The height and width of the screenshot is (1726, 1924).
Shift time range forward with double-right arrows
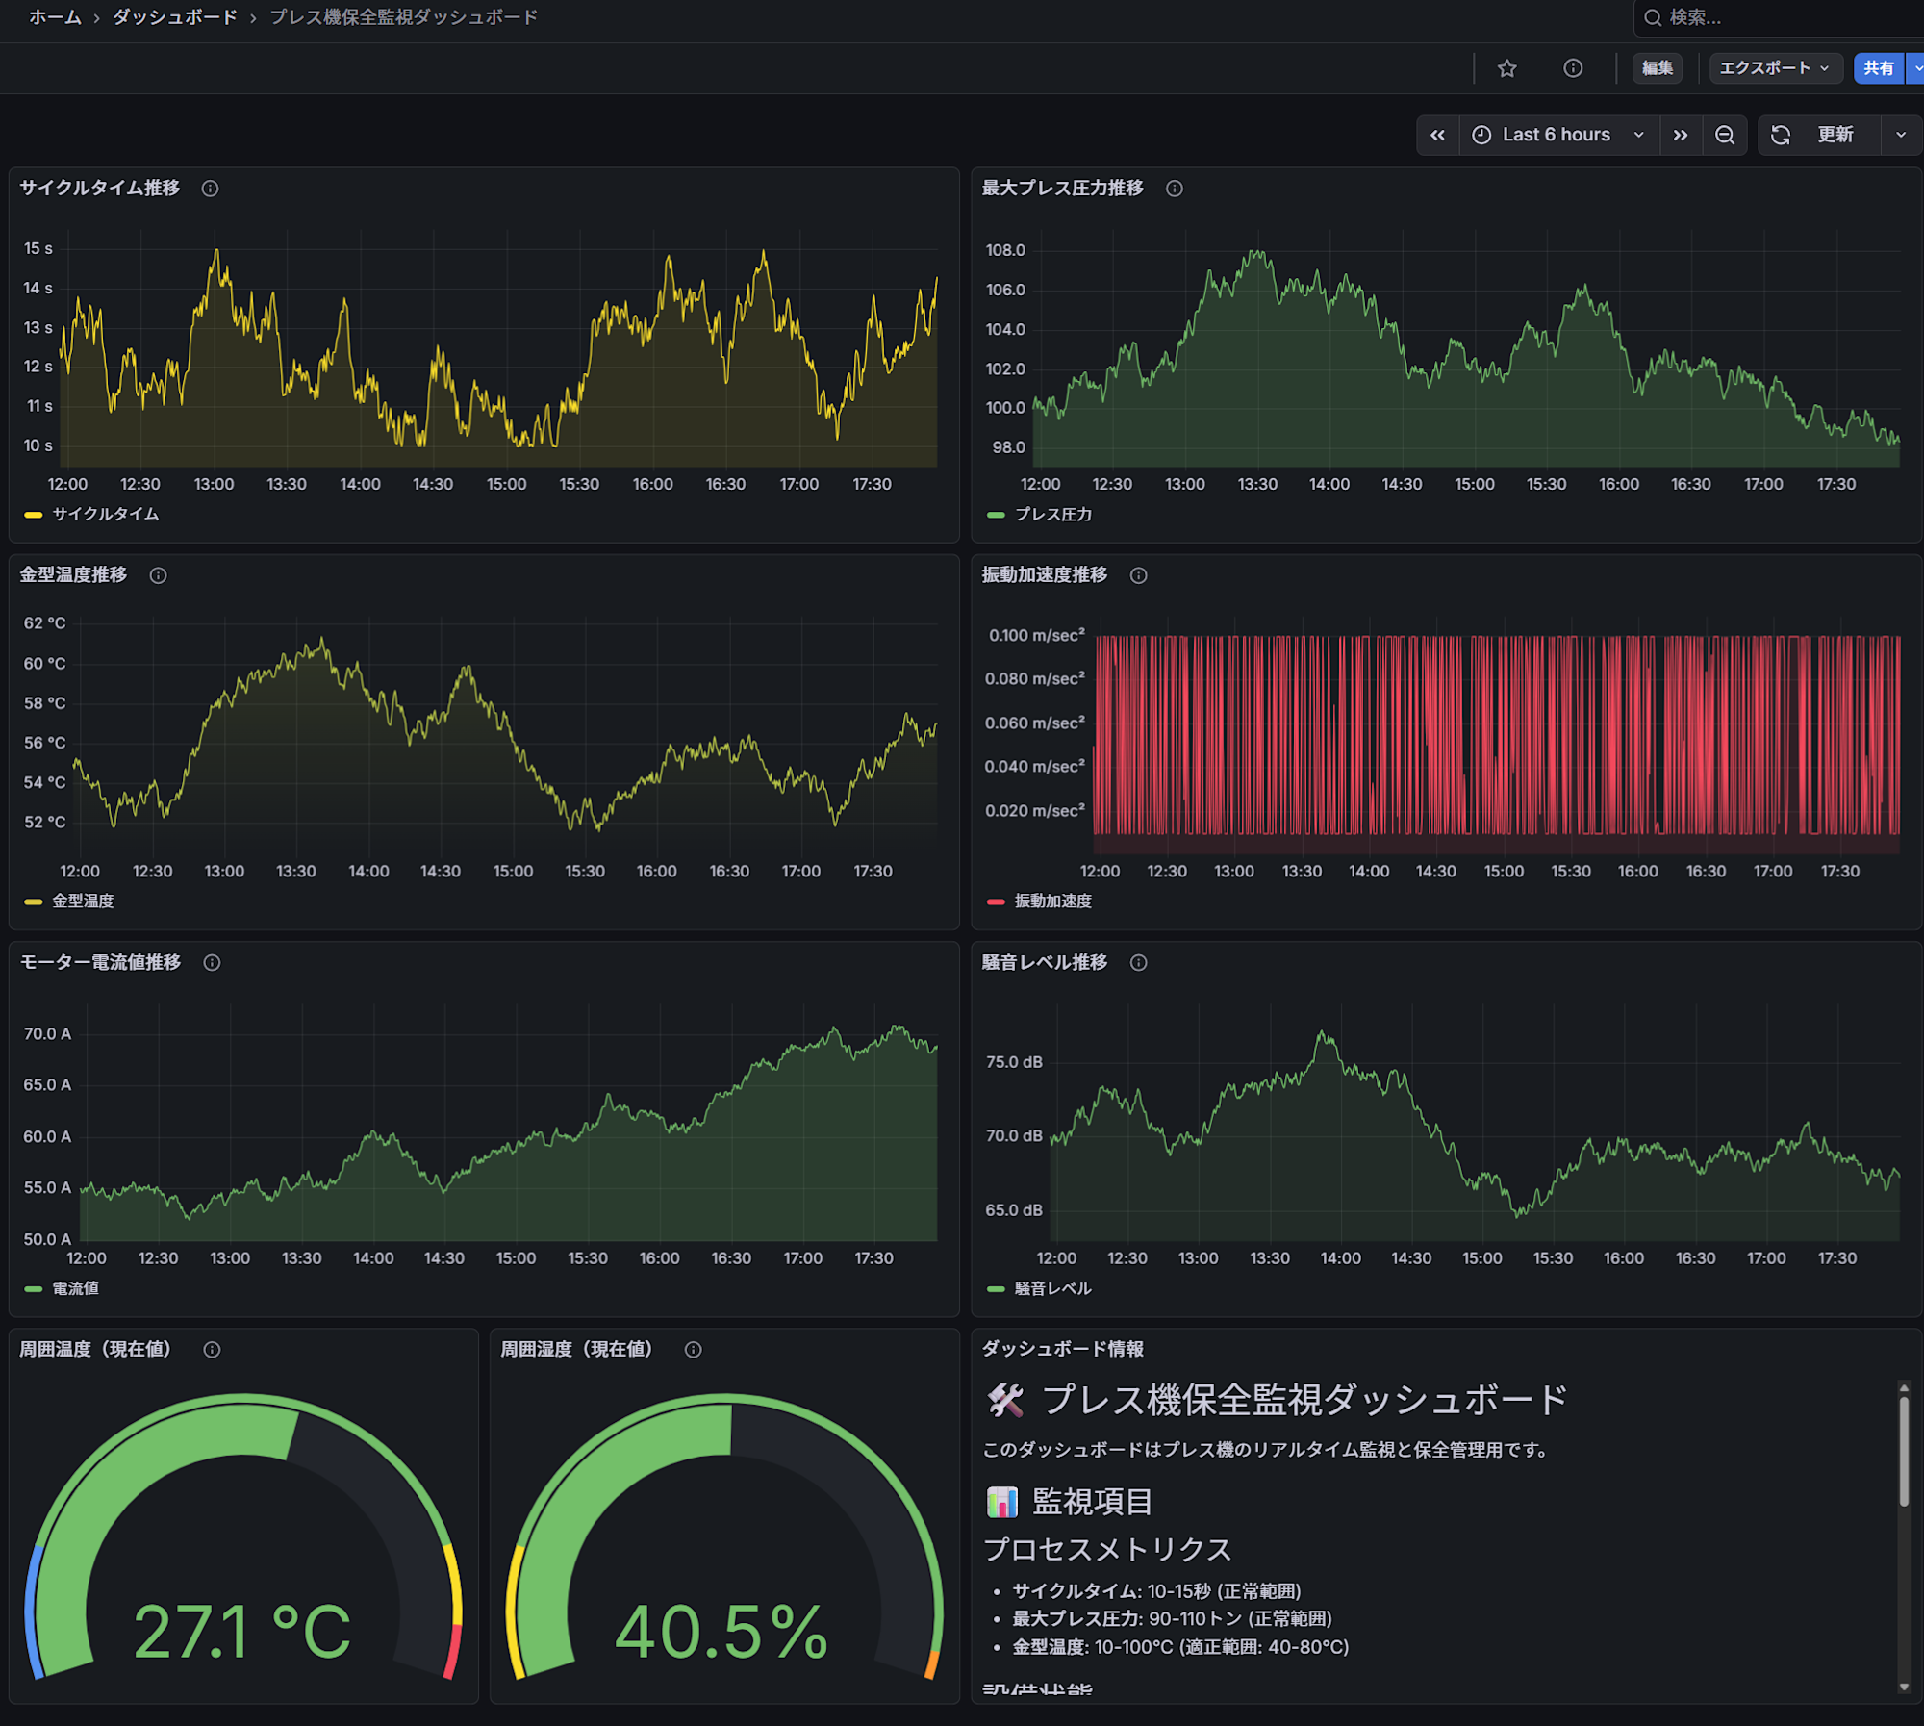point(1680,135)
